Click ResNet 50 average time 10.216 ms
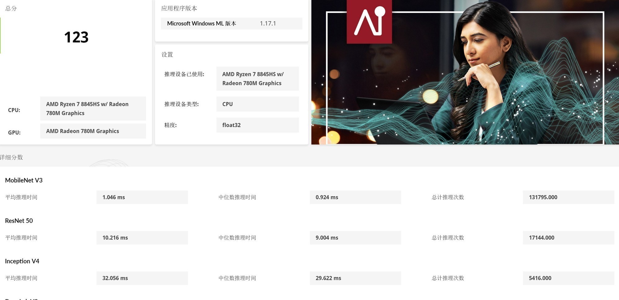The image size is (619, 300). (x=142, y=238)
